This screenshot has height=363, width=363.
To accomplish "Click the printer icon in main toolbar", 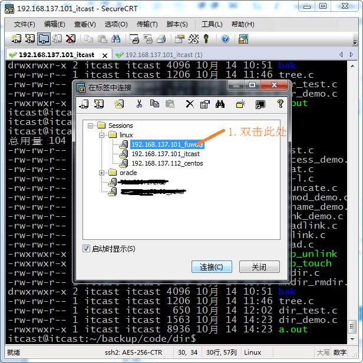I will (x=161, y=39).
